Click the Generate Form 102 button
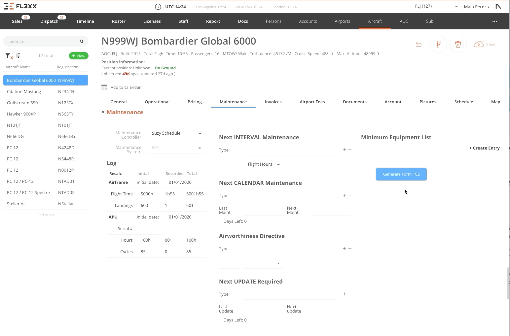510x336 pixels. pyautogui.click(x=401, y=174)
